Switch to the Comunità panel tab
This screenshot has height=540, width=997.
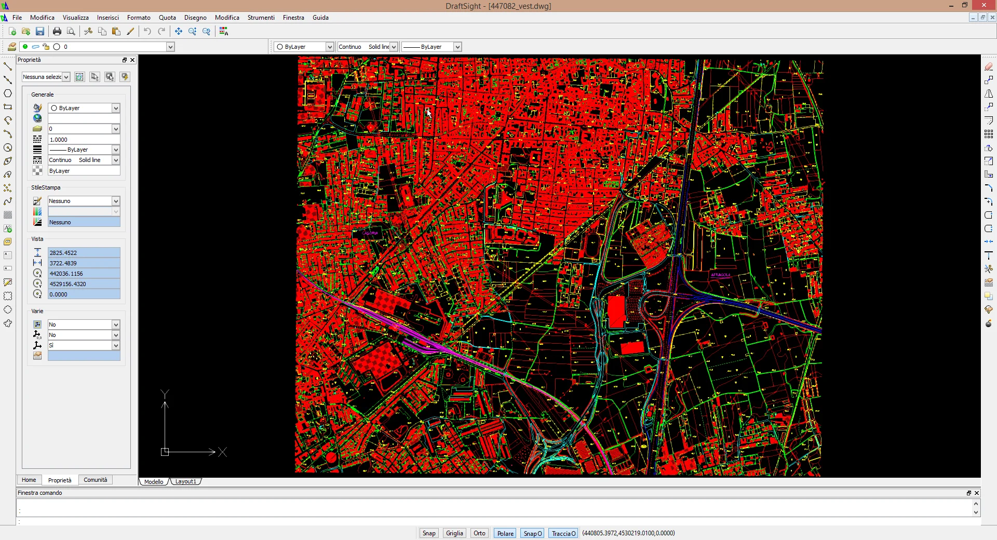pos(96,480)
